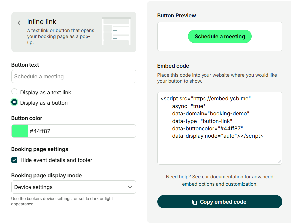The height and width of the screenshot is (223, 291).
Task: Click the back chevron beside Inline link
Action: (x=19, y=23)
